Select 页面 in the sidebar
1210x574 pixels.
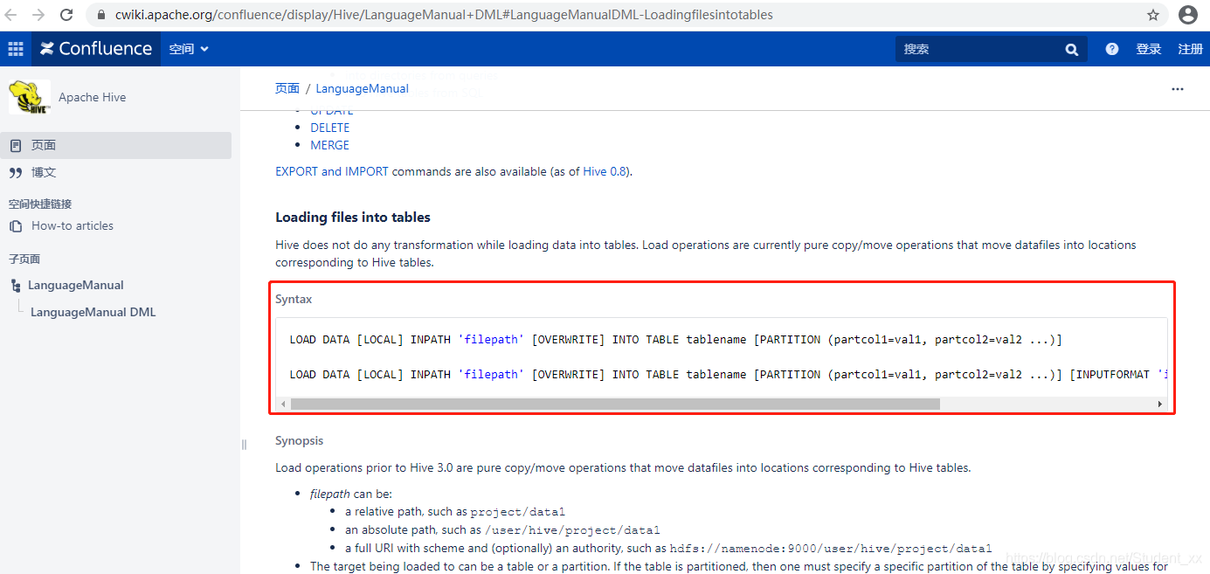[115, 145]
